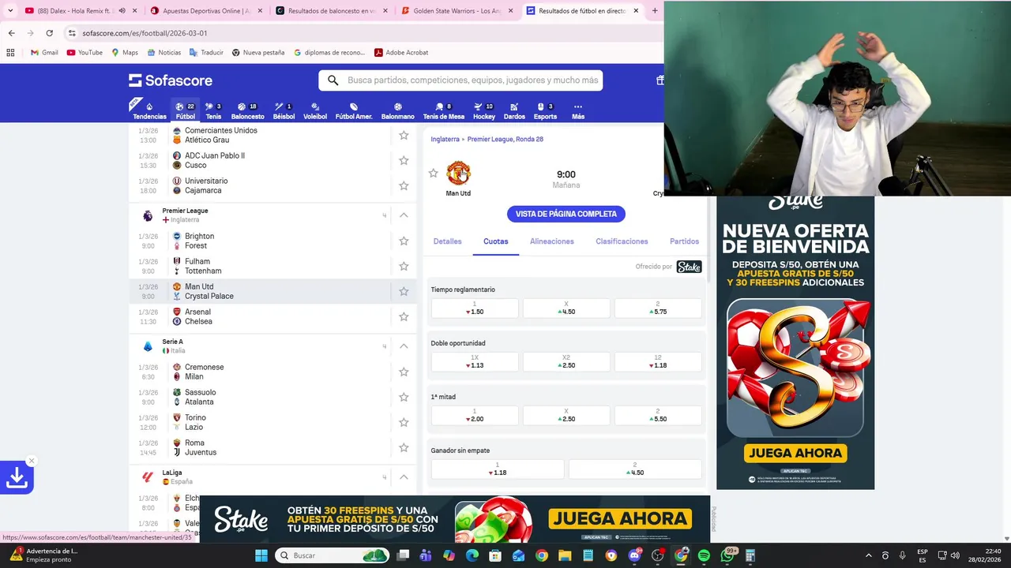This screenshot has height=568, width=1011.
Task: Favorite the Roma vs Juventus match
Action: [404, 447]
